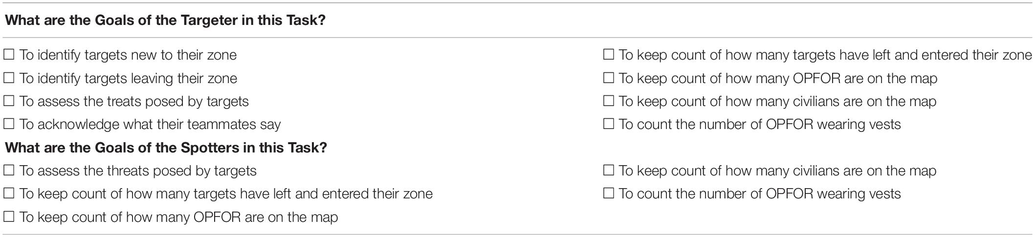Click Spotters' label 'To keep count of how many OPFOR'
1035x237 pixels.
click(178, 217)
